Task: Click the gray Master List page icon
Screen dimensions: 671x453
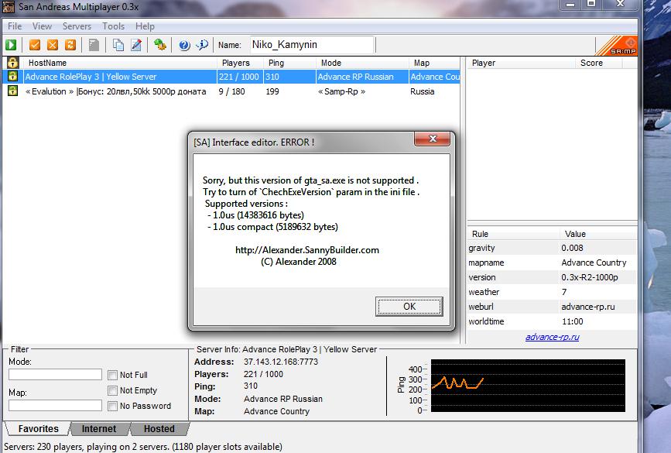Action: coord(94,45)
